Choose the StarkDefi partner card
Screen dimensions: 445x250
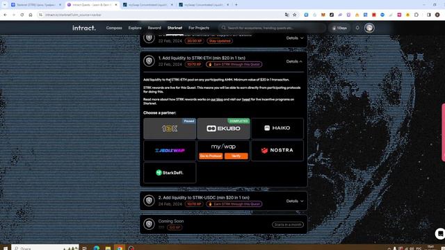[170, 173]
